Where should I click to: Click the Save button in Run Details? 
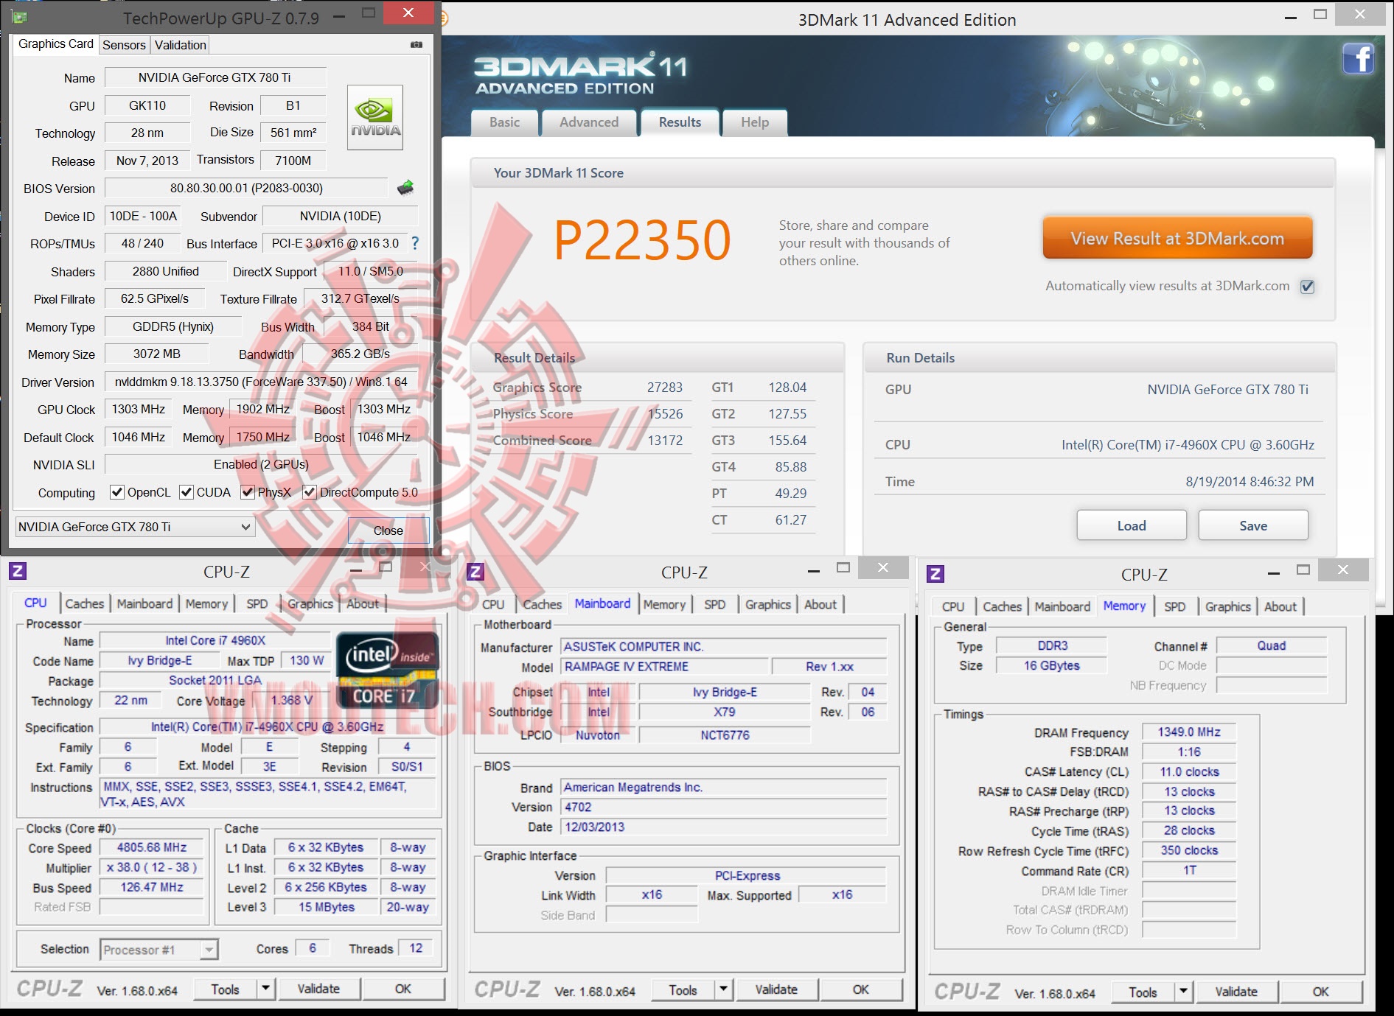[1253, 525]
